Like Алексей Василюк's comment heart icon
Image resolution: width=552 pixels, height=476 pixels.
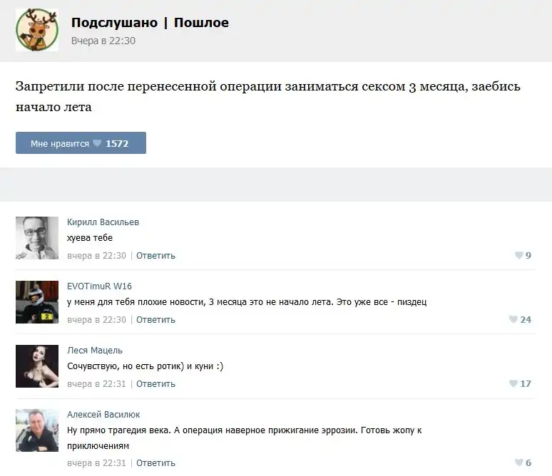coord(519,463)
